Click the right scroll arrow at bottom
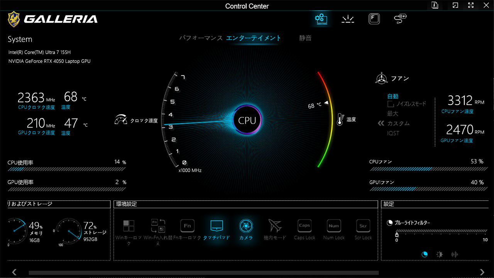The height and width of the screenshot is (278, 494). click(x=482, y=272)
